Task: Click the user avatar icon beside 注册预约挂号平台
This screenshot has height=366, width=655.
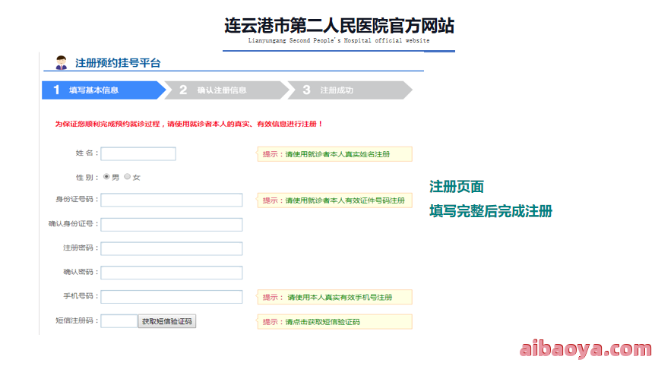Action: click(x=62, y=62)
